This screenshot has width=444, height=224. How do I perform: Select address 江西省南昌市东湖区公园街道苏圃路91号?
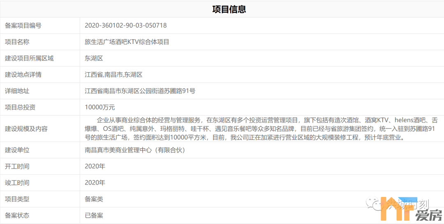pos(140,91)
